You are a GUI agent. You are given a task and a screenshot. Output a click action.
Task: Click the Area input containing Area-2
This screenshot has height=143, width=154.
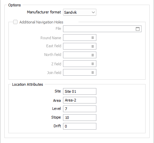point(80,100)
